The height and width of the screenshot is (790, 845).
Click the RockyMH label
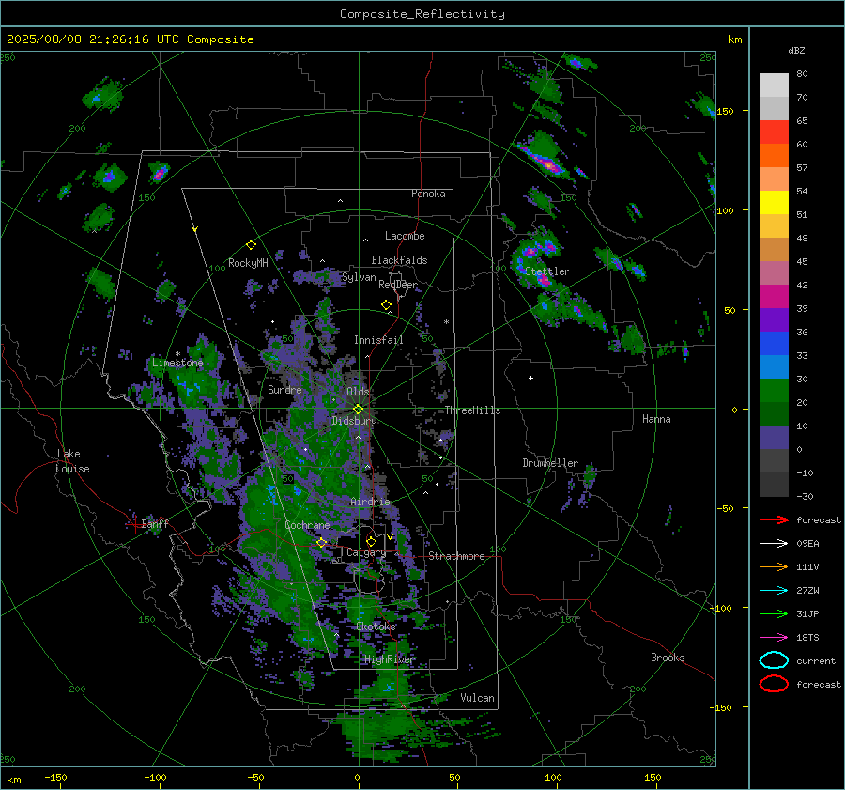[x=248, y=263]
